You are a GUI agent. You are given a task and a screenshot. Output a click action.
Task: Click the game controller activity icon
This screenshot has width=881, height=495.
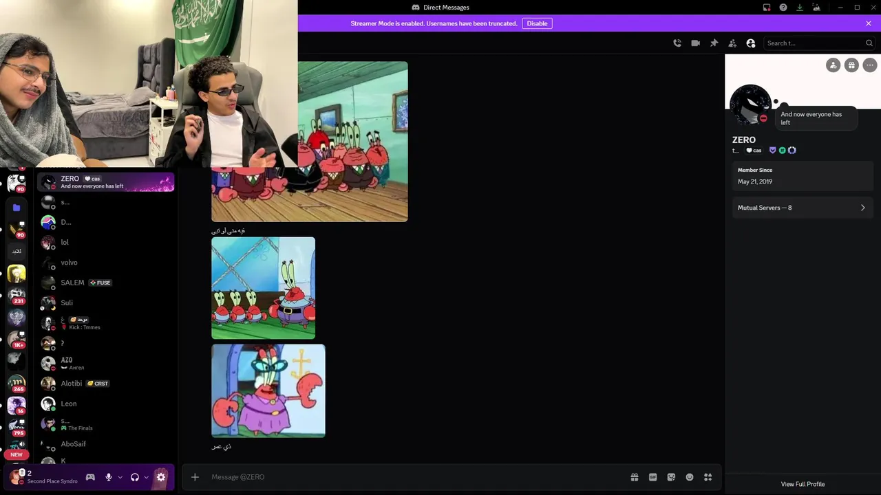[x=90, y=477]
